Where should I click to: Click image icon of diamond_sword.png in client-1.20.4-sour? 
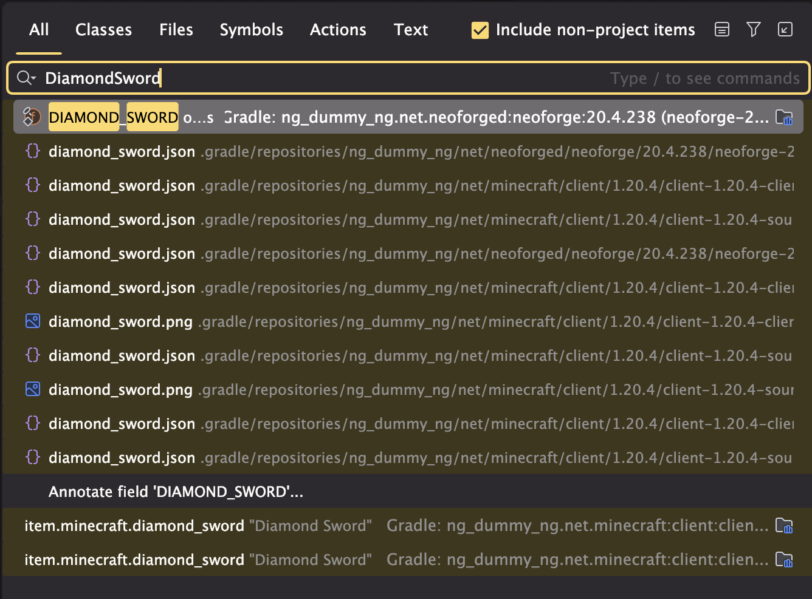(x=33, y=389)
